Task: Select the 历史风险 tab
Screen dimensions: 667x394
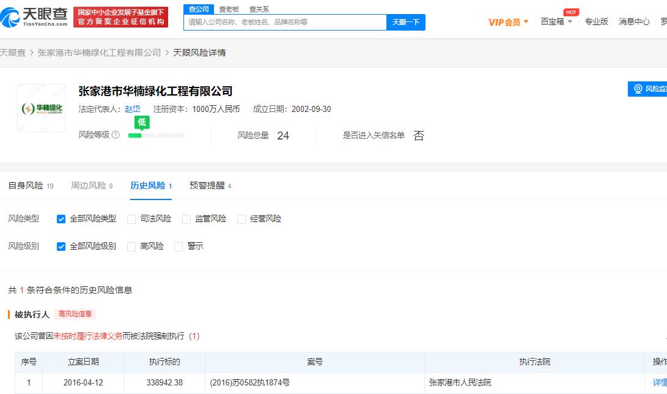Action: tap(151, 185)
